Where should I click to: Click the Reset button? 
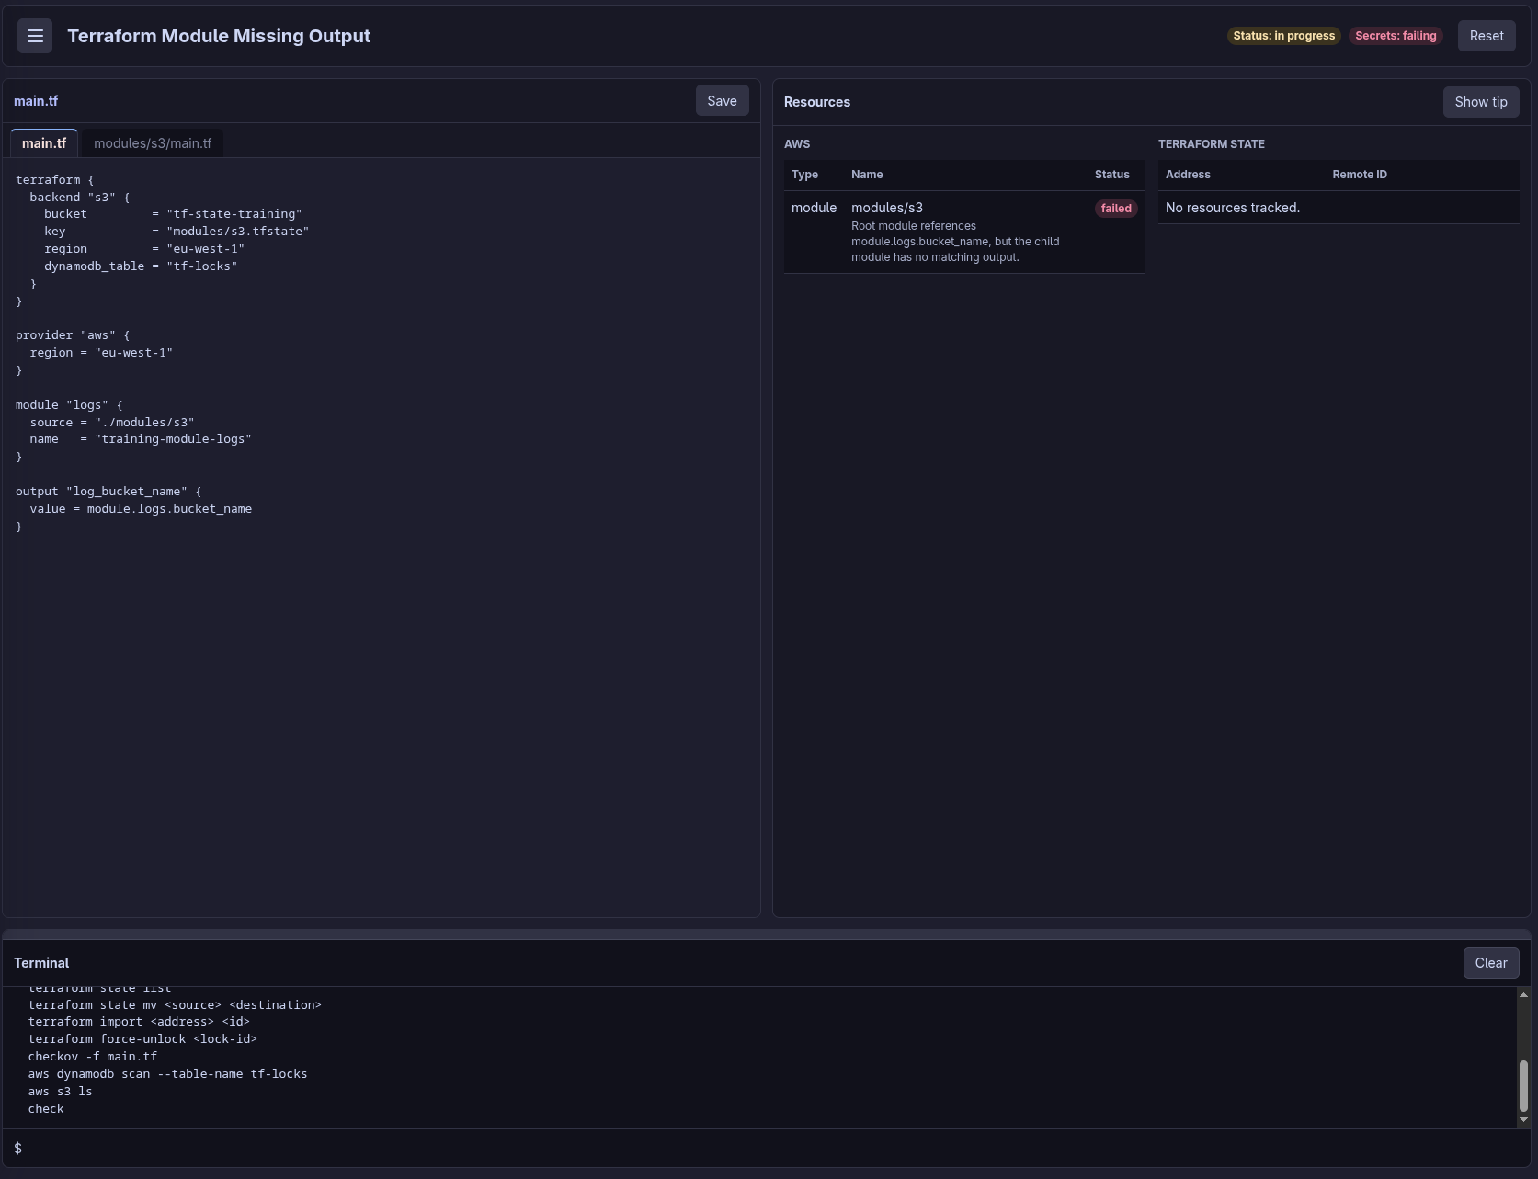coord(1487,36)
